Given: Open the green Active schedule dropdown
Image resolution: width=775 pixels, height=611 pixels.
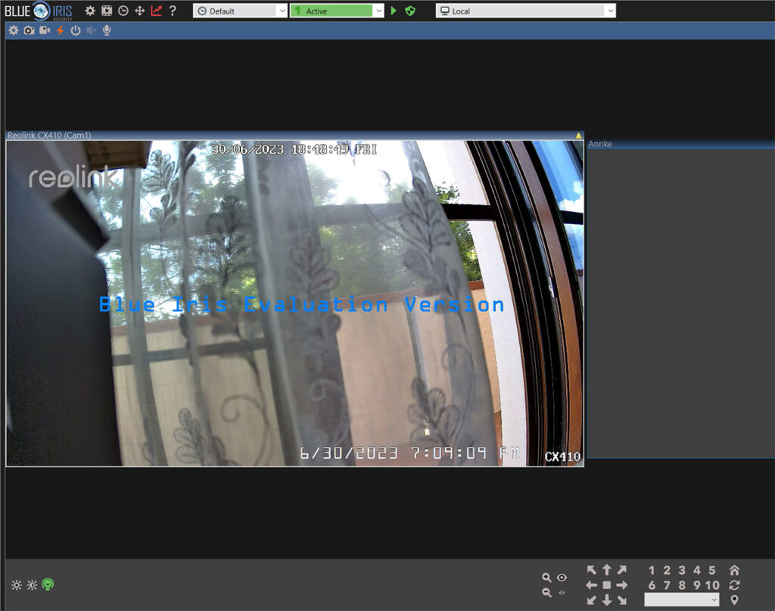Looking at the screenshot, I should (336, 11).
